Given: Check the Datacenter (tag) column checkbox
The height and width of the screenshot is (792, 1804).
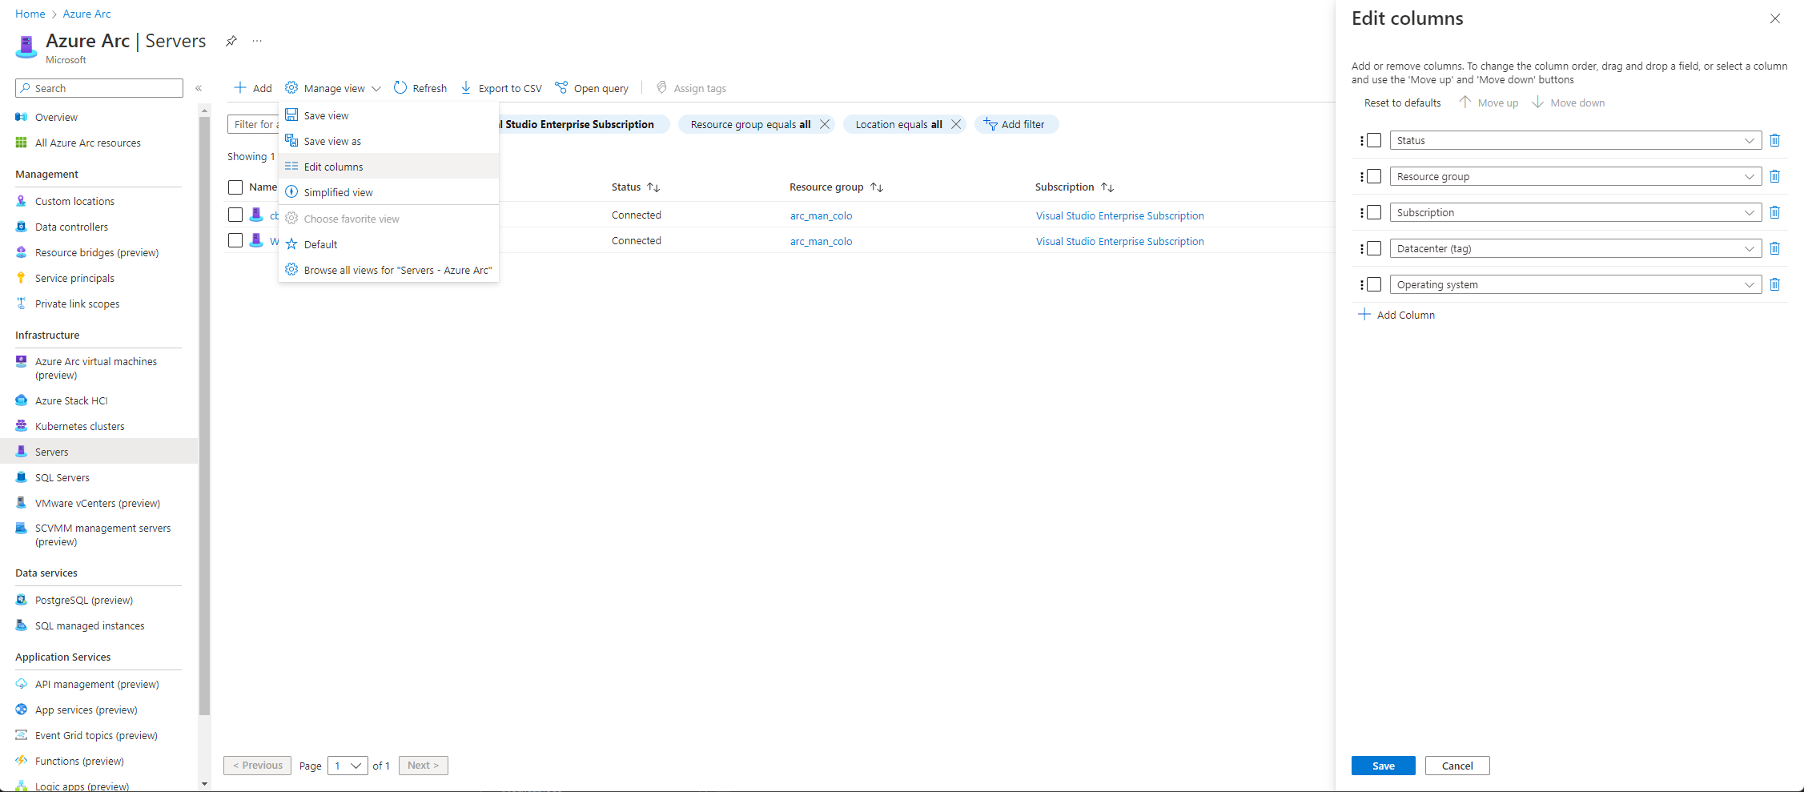Looking at the screenshot, I should (x=1374, y=248).
